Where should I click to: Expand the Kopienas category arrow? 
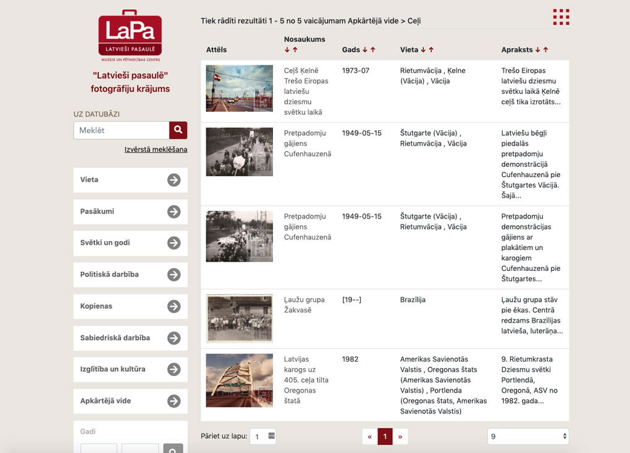[174, 306]
